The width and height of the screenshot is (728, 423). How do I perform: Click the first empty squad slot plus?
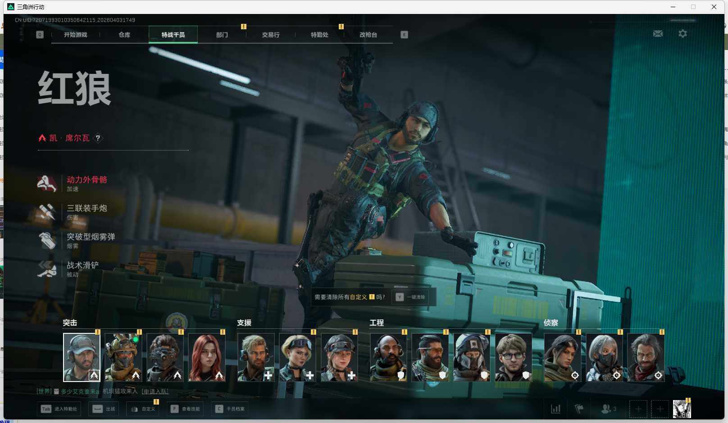point(638,409)
